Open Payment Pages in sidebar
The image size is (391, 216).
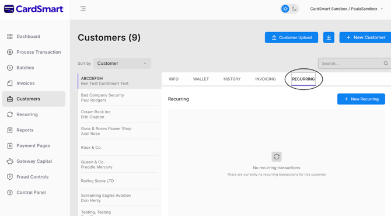34,146
